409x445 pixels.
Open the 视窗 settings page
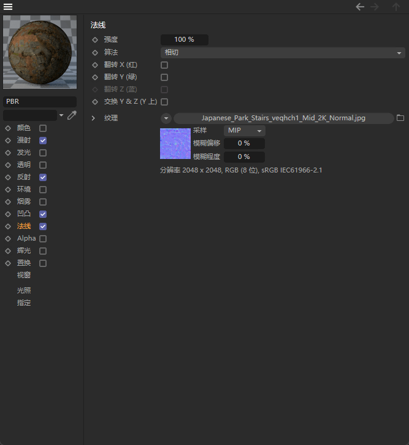click(24, 275)
